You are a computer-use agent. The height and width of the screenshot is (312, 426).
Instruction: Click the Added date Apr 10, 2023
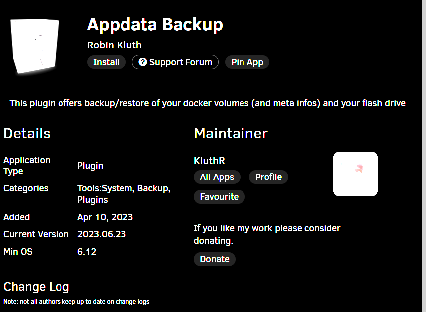(x=105, y=217)
